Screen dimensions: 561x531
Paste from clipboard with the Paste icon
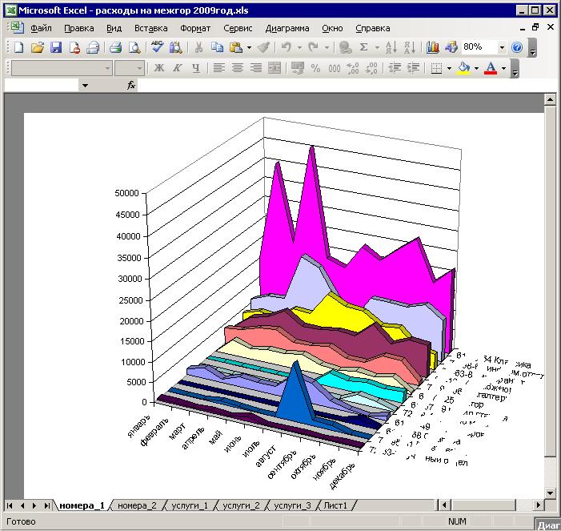point(236,47)
